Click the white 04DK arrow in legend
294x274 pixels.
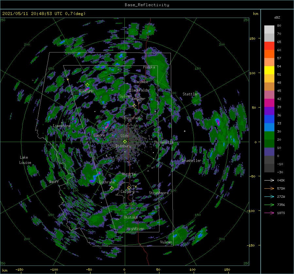tap(269, 180)
